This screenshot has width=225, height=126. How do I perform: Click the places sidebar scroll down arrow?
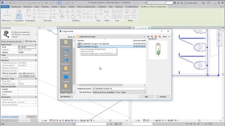(74, 92)
